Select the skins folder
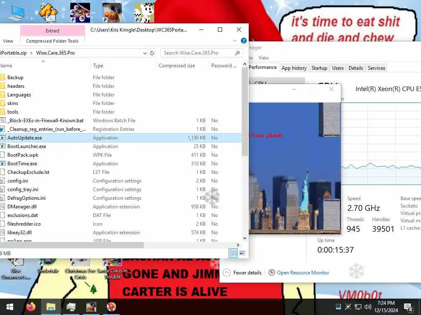 coord(120,103)
